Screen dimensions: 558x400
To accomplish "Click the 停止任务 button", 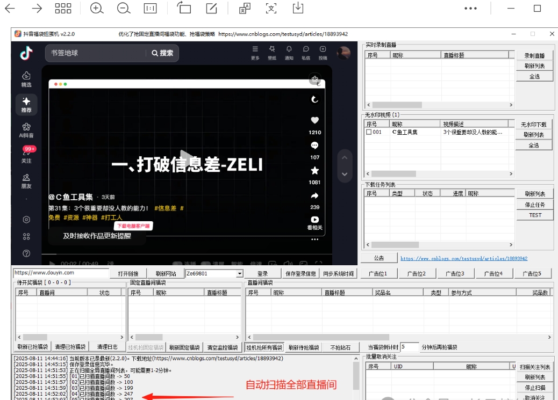I will [535, 205].
